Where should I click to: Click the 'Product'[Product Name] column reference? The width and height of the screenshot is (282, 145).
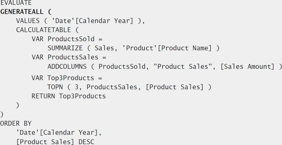(167, 48)
